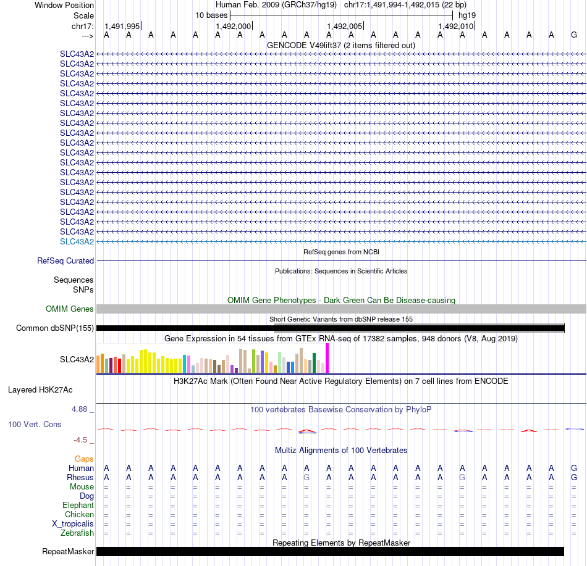This screenshot has width=587, height=566.
Task: Open the H3K27Ac Mark ENCODE track title
Action: [341, 381]
